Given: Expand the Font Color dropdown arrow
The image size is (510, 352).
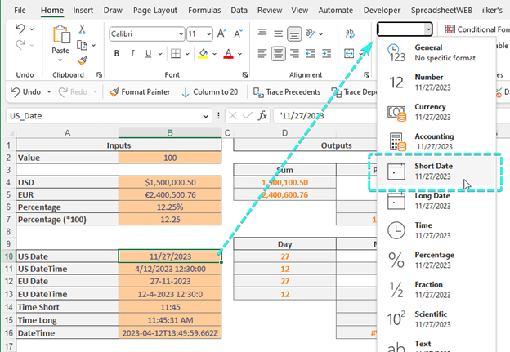Looking at the screenshot, I should click(240, 54).
